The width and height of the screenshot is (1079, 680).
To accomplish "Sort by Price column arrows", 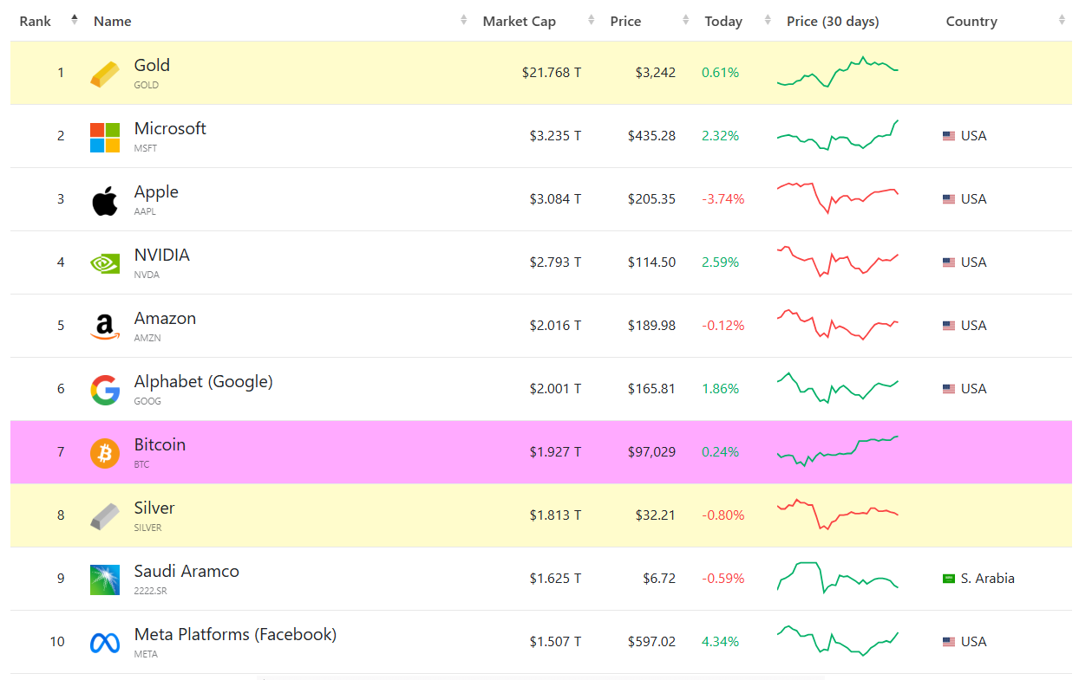I will (x=685, y=20).
